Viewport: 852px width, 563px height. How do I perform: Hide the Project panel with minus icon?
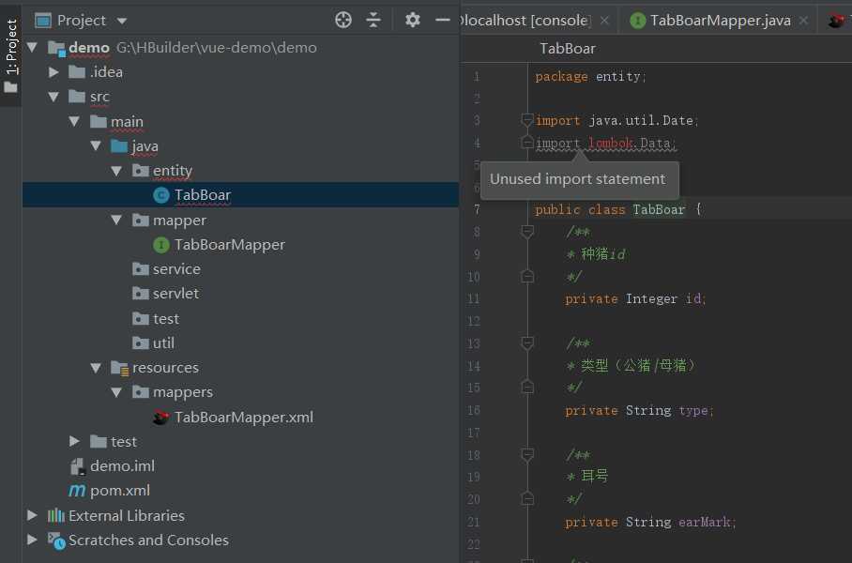tap(443, 20)
